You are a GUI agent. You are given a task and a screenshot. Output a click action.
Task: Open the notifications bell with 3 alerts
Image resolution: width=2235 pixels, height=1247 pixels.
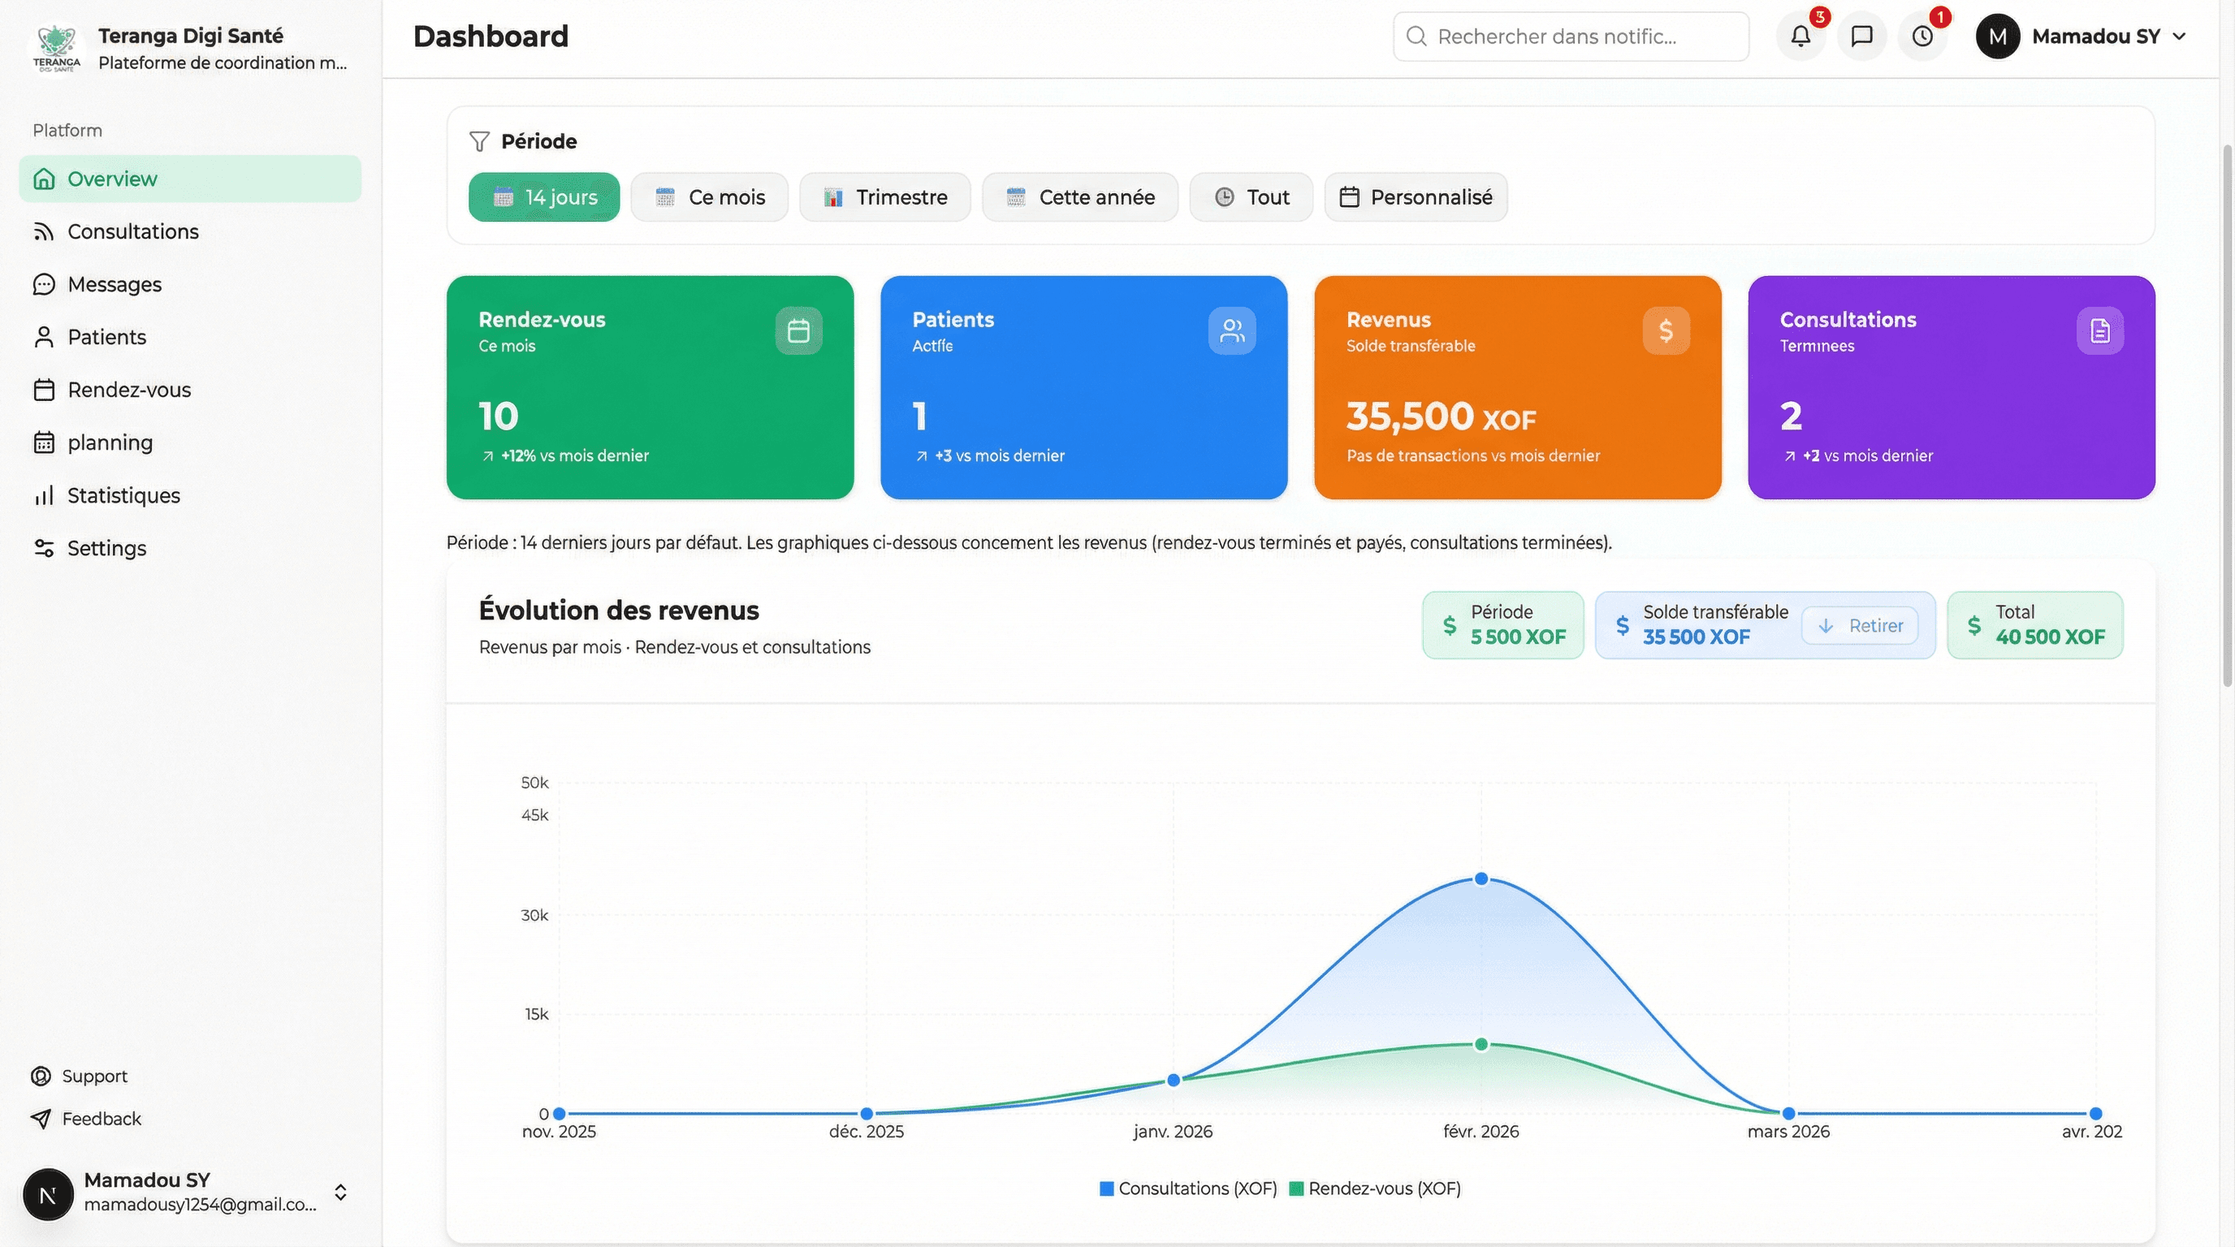(1801, 37)
